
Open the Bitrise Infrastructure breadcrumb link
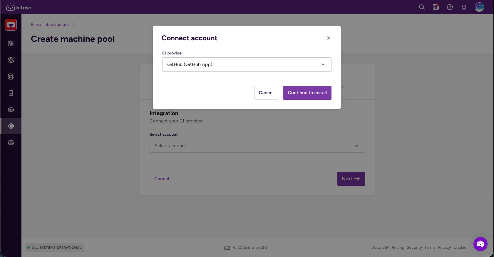pyautogui.click(x=50, y=24)
